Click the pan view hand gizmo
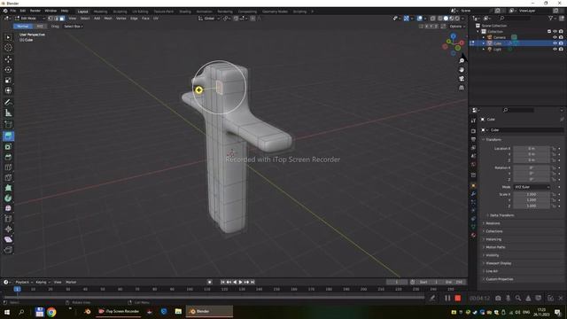567x319 pixels. (x=462, y=70)
